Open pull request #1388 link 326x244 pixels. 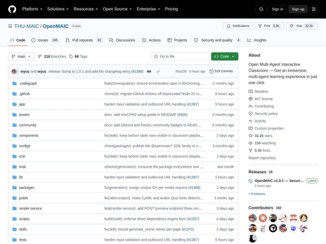click(x=137, y=71)
